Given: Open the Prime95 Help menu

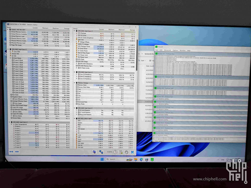Looking at the screenshot, I should (189, 51).
